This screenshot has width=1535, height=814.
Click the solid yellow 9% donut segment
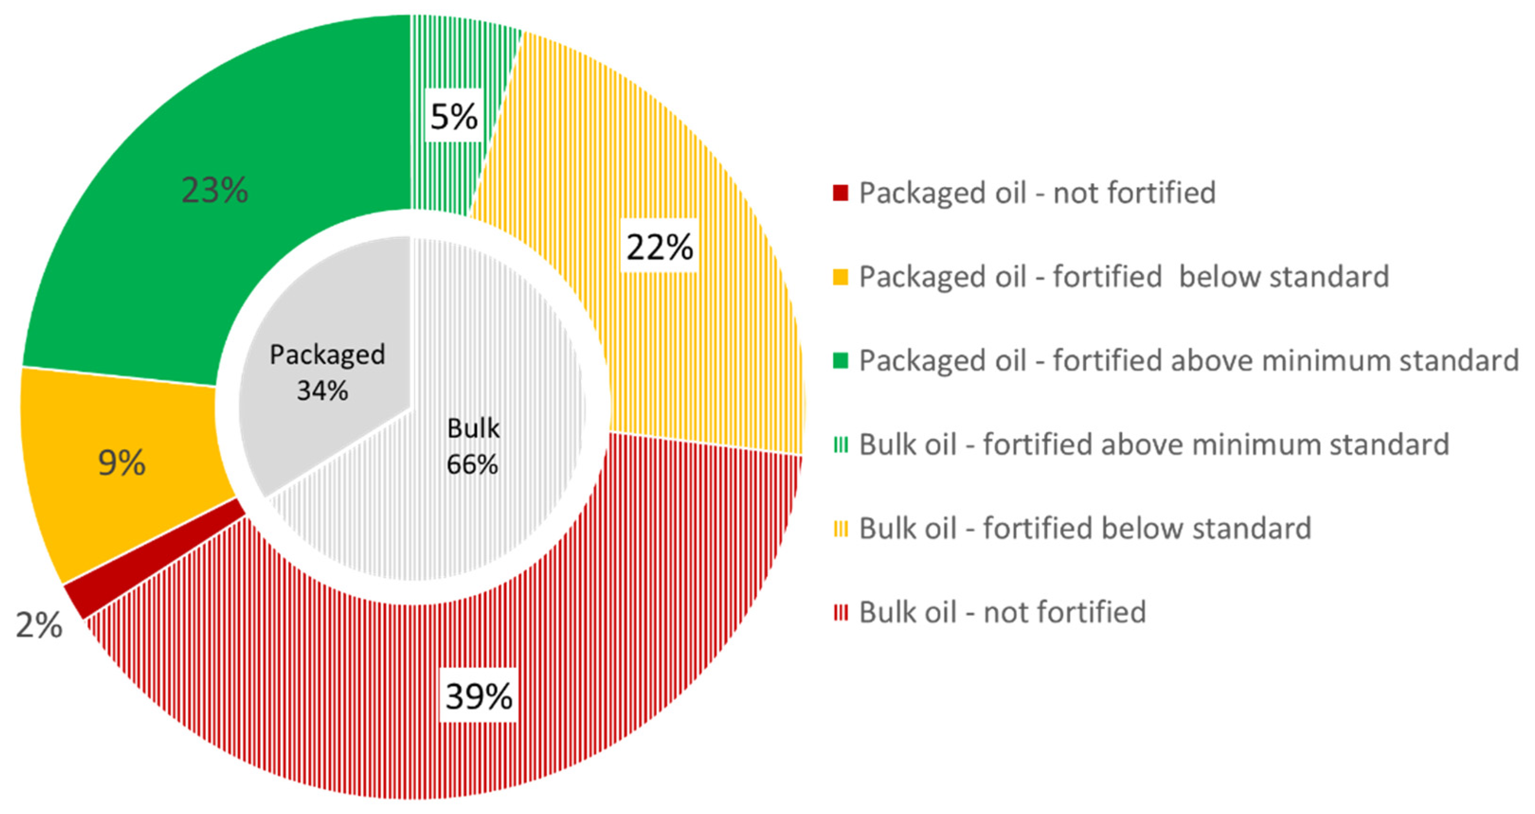tap(122, 463)
